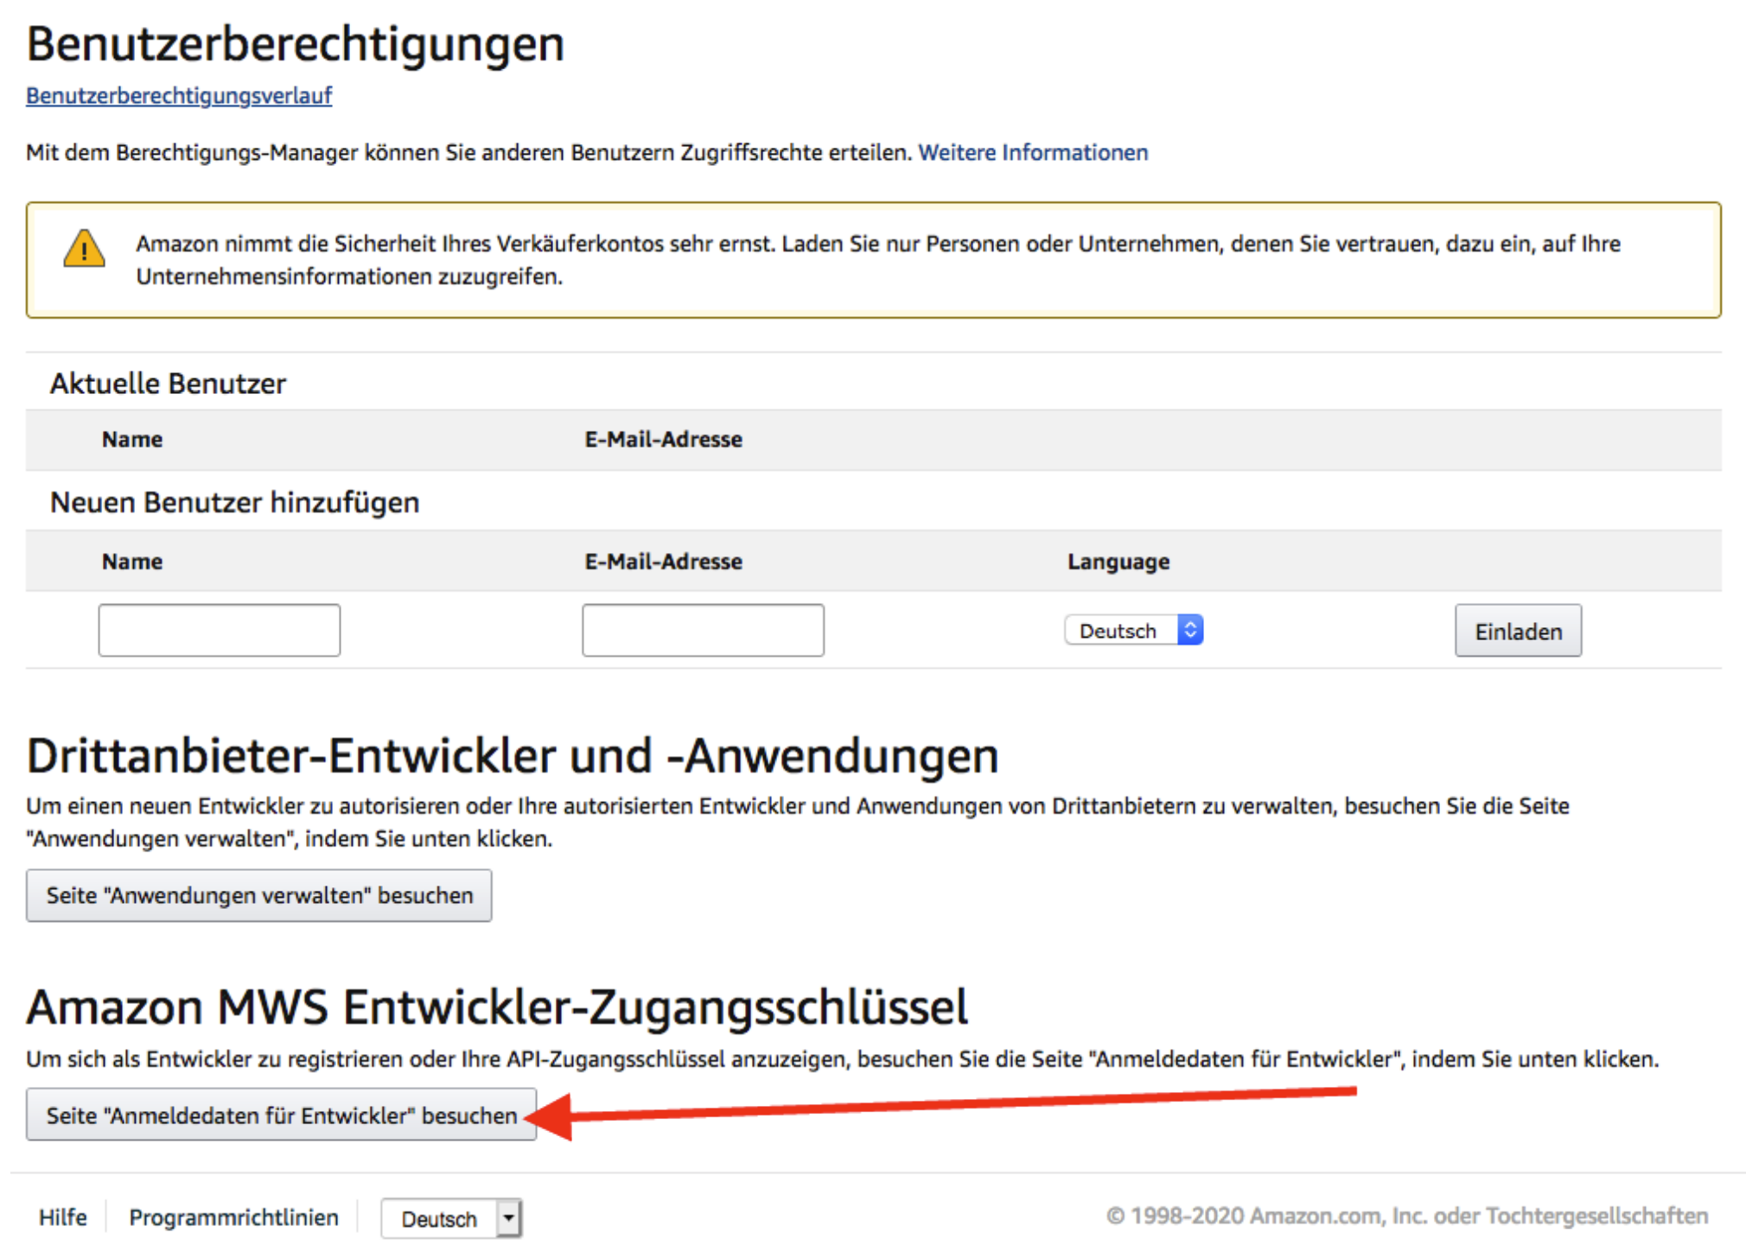Screen dimensions: 1746x1258
Task: Open the Programmrichtlinien footer link
Action: (x=233, y=1217)
